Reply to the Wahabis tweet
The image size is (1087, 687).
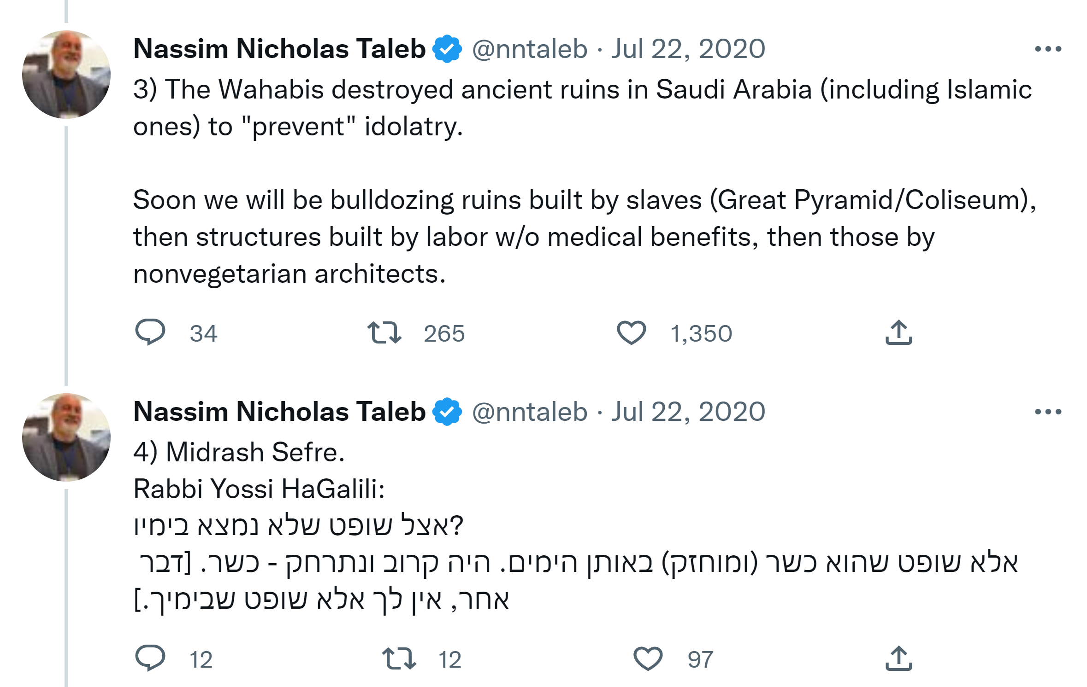(150, 332)
